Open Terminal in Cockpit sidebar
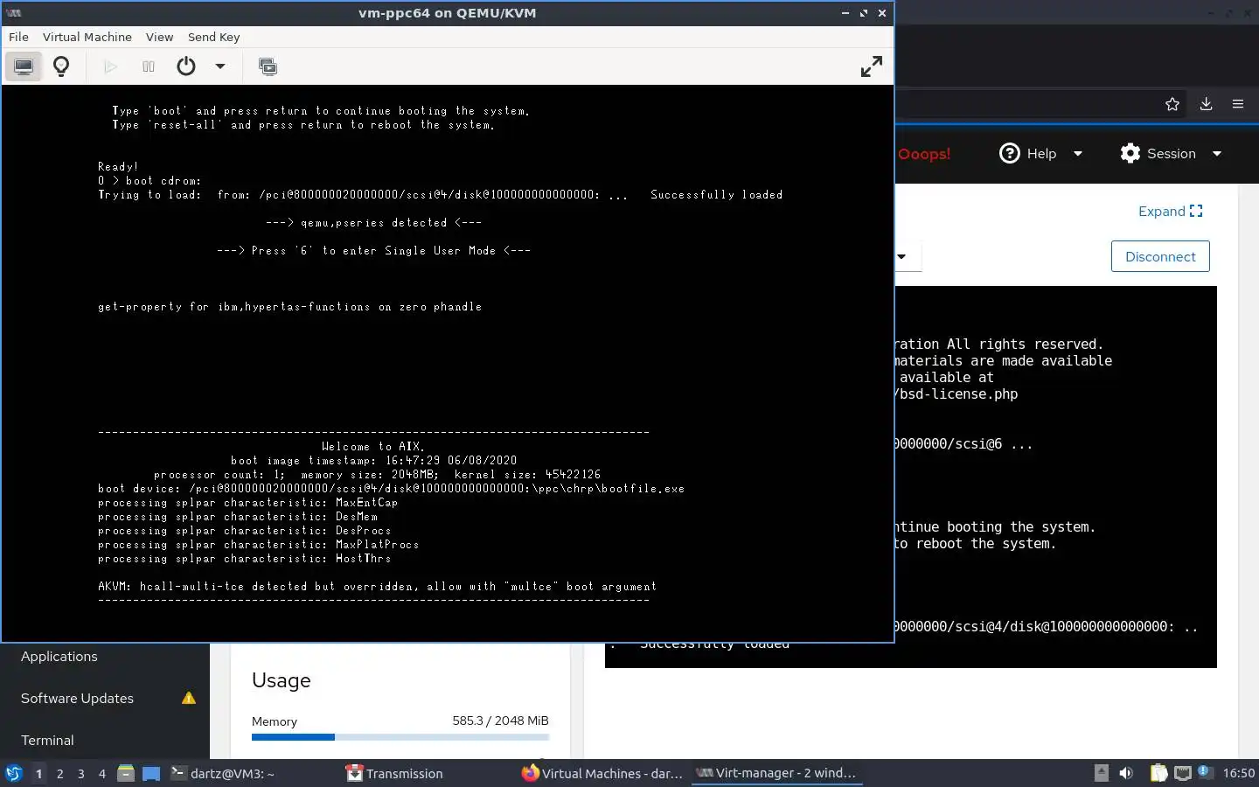Image resolution: width=1259 pixels, height=787 pixels. pos(47,741)
